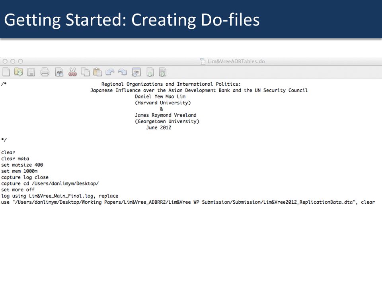The width and height of the screenshot is (382, 287).
Task: Close the do-file editor window
Action: click(x=5, y=61)
